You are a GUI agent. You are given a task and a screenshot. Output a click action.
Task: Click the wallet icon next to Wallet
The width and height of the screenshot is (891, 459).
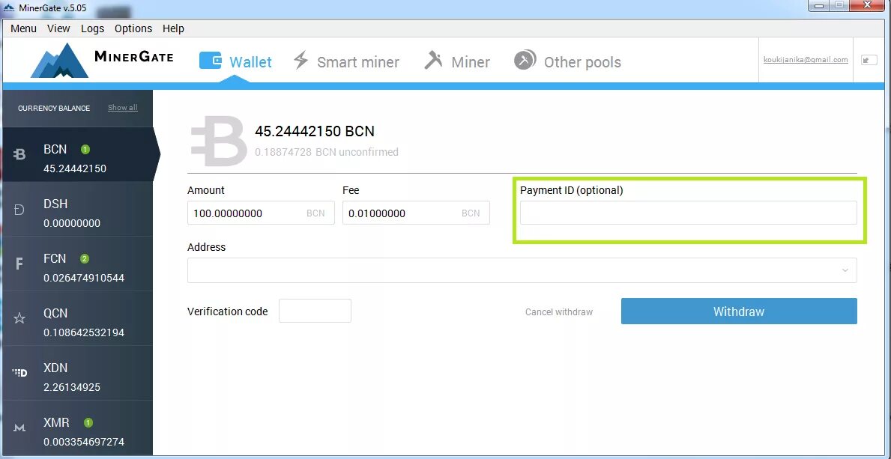pos(211,60)
